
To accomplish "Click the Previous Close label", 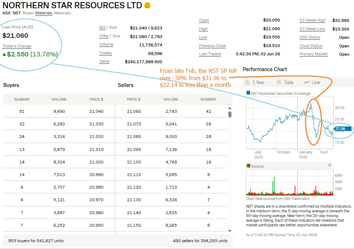I will click(x=212, y=46).
